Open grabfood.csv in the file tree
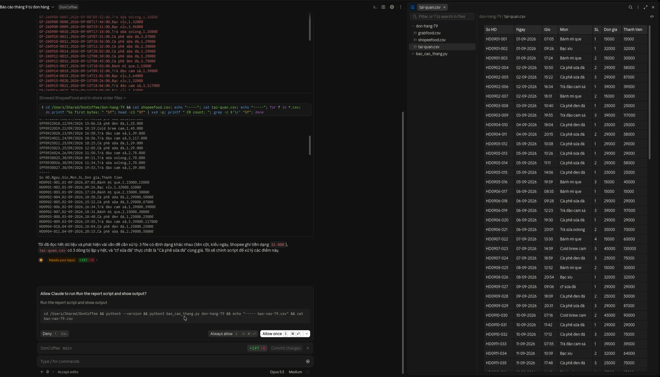Screen dimensions: 660x377 [429, 33]
